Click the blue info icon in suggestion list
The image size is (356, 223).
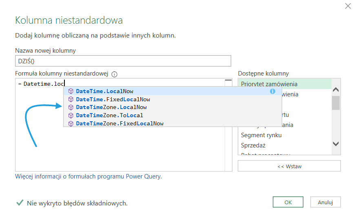pyautogui.click(x=272, y=91)
